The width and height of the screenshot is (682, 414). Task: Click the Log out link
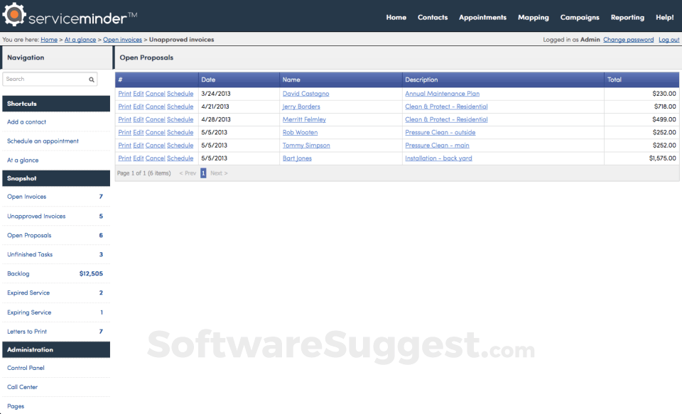669,40
